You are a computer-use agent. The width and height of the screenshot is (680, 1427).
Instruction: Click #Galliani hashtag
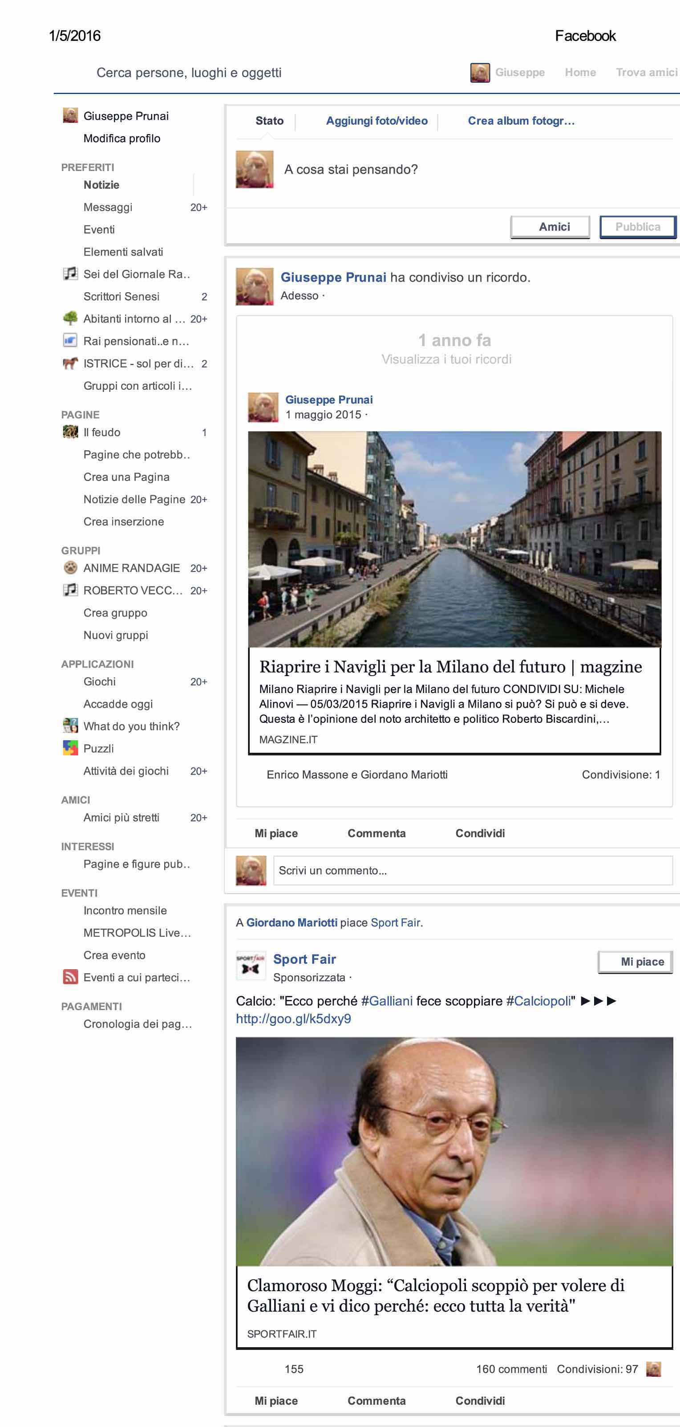click(387, 1001)
